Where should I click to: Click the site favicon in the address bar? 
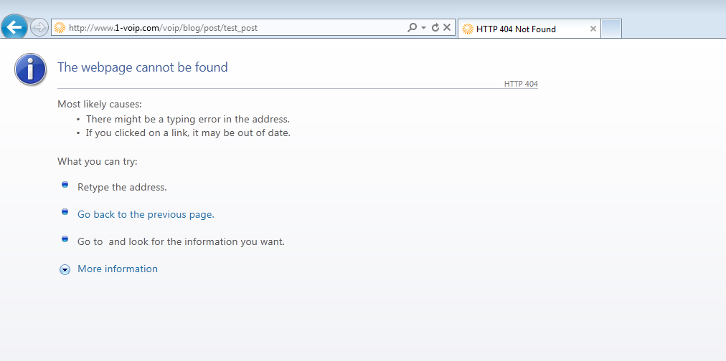pyautogui.click(x=60, y=28)
